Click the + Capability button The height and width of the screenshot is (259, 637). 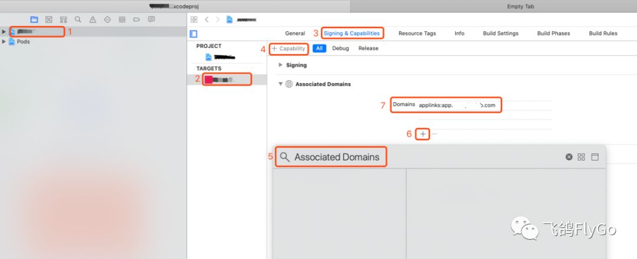pyautogui.click(x=289, y=48)
